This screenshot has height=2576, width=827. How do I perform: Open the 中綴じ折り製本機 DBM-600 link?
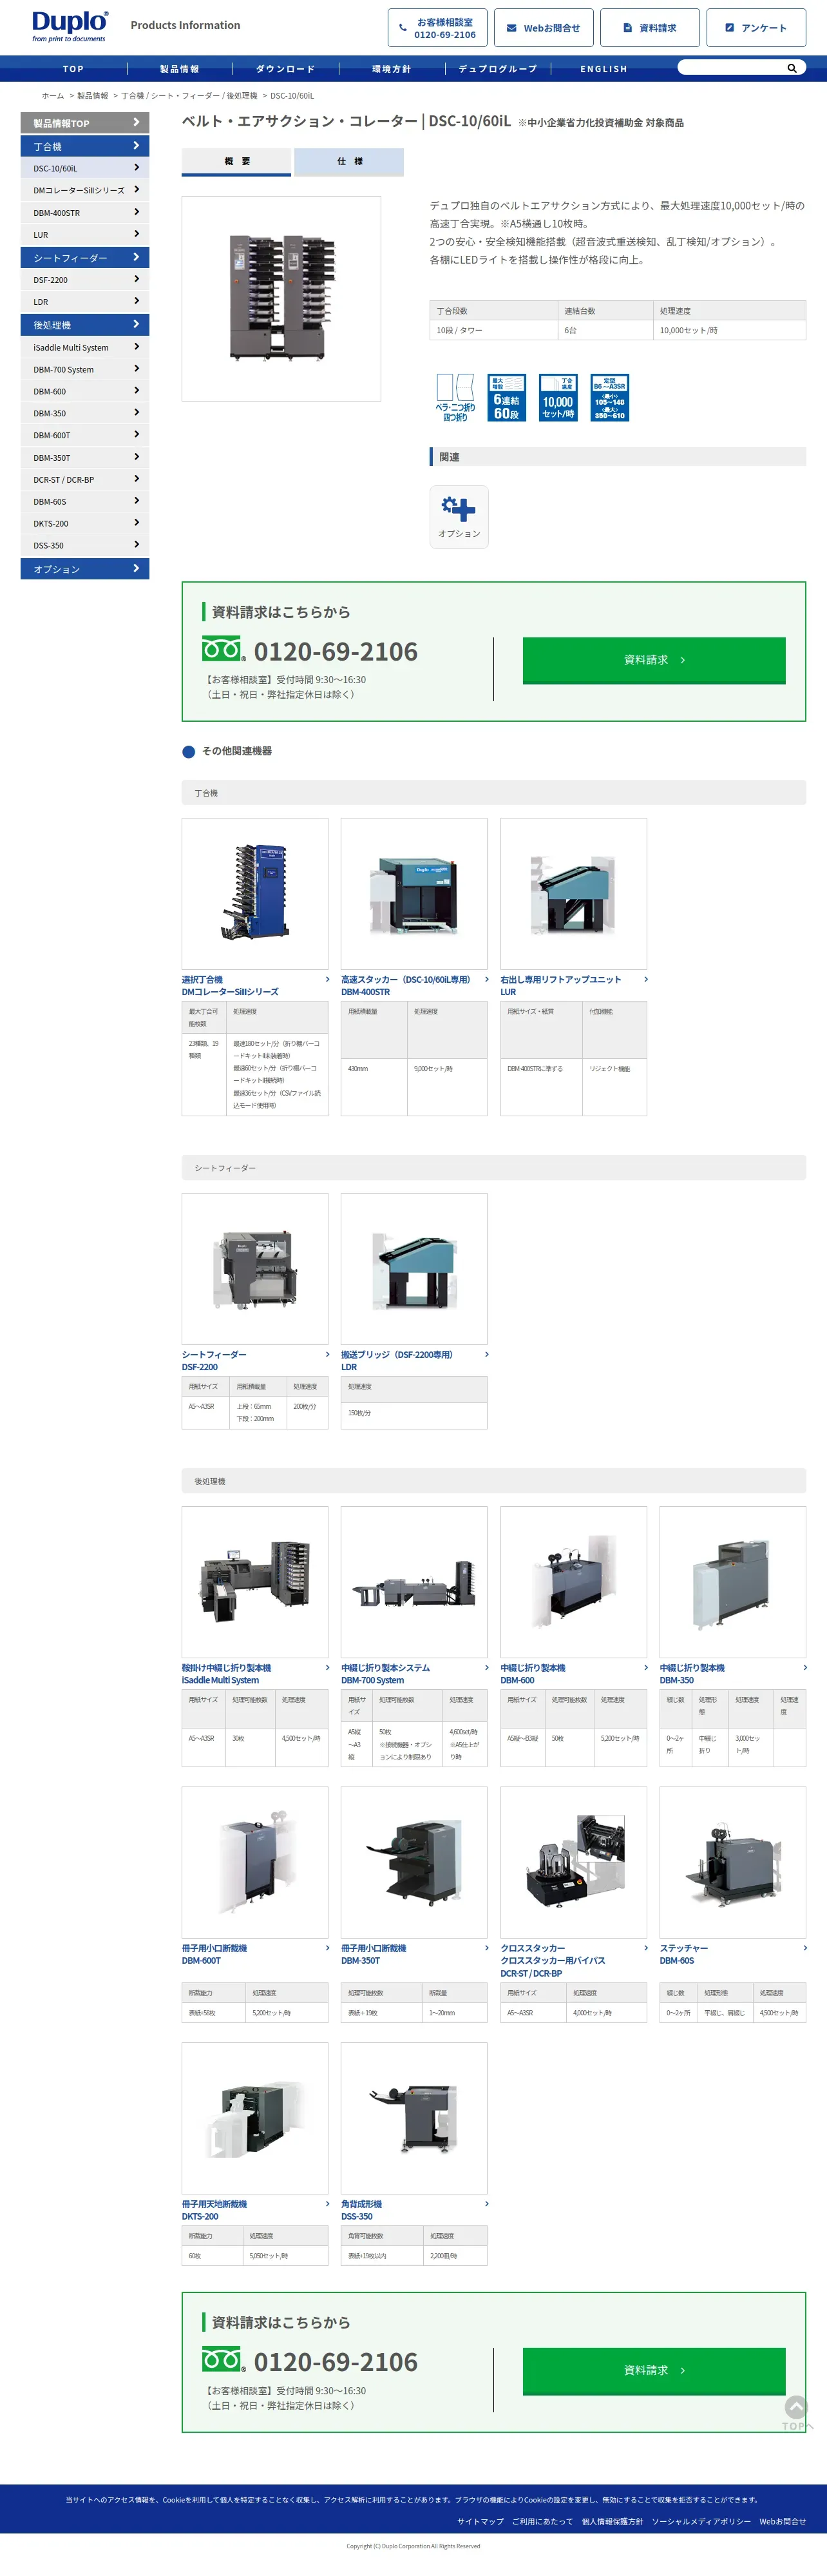coord(533,1674)
